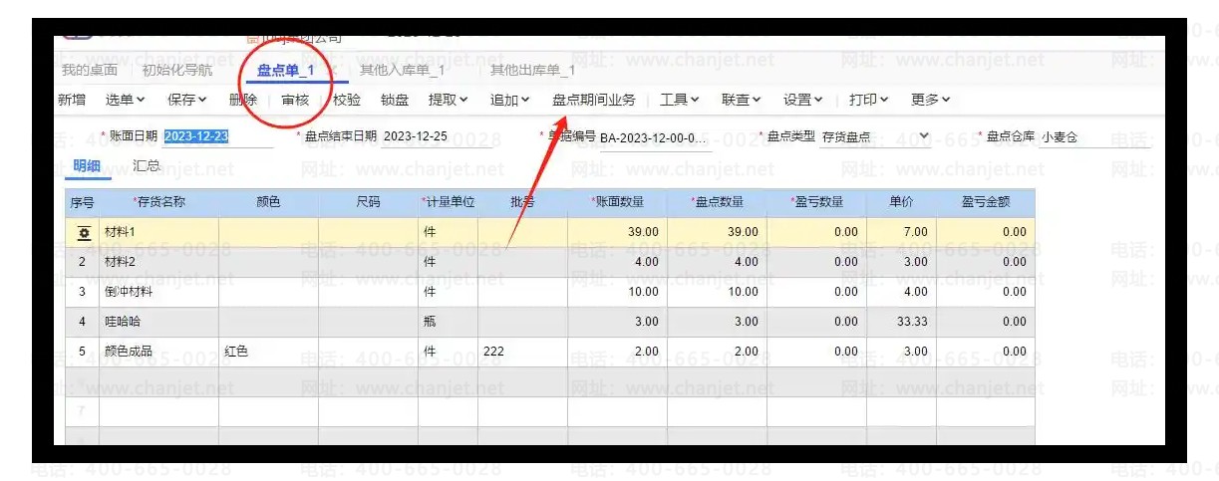The width and height of the screenshot is (1219, 481).
Task: Click the 审核 toolbar button
Action: tap(295, 100)
